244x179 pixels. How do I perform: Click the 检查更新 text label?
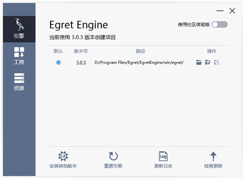coord(213,166)
